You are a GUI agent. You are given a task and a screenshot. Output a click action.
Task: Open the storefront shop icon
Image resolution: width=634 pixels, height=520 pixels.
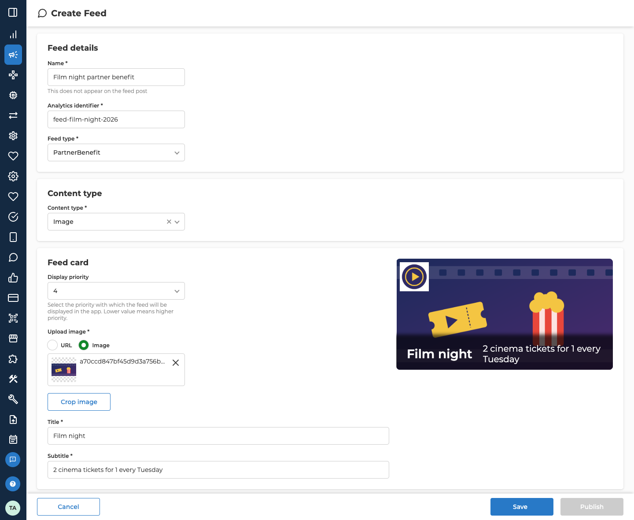coord(13,338)
